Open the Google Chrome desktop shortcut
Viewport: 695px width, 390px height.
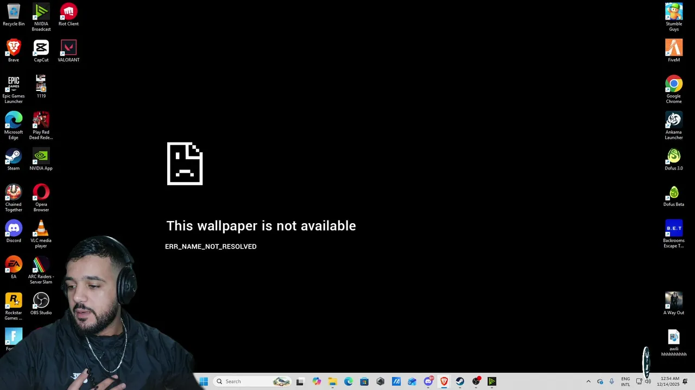pos(674,89)
